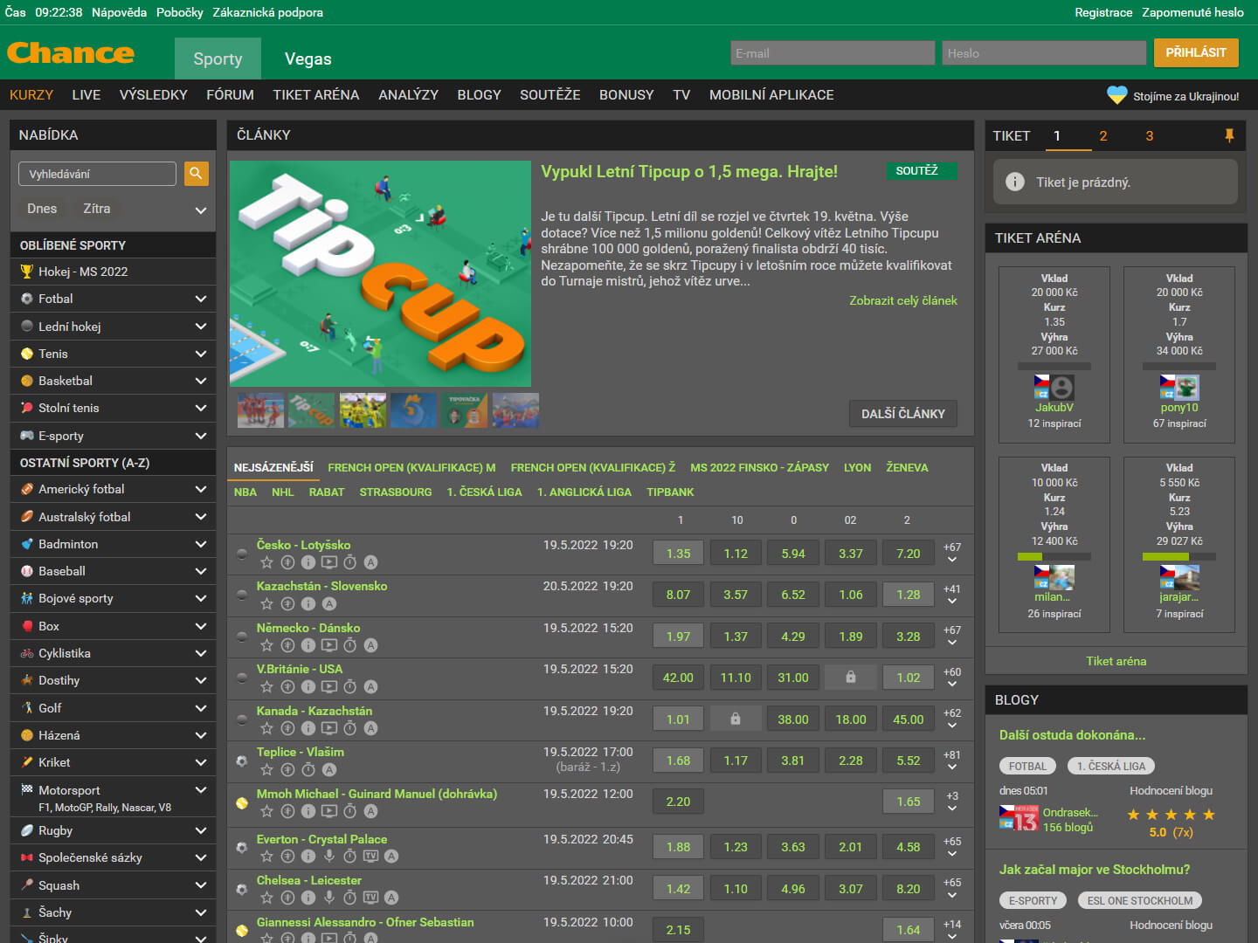The width and height of the screenshot is (1258, 943).
Task: Click the Heslo password field
Action: click(x=1044, y=53)
